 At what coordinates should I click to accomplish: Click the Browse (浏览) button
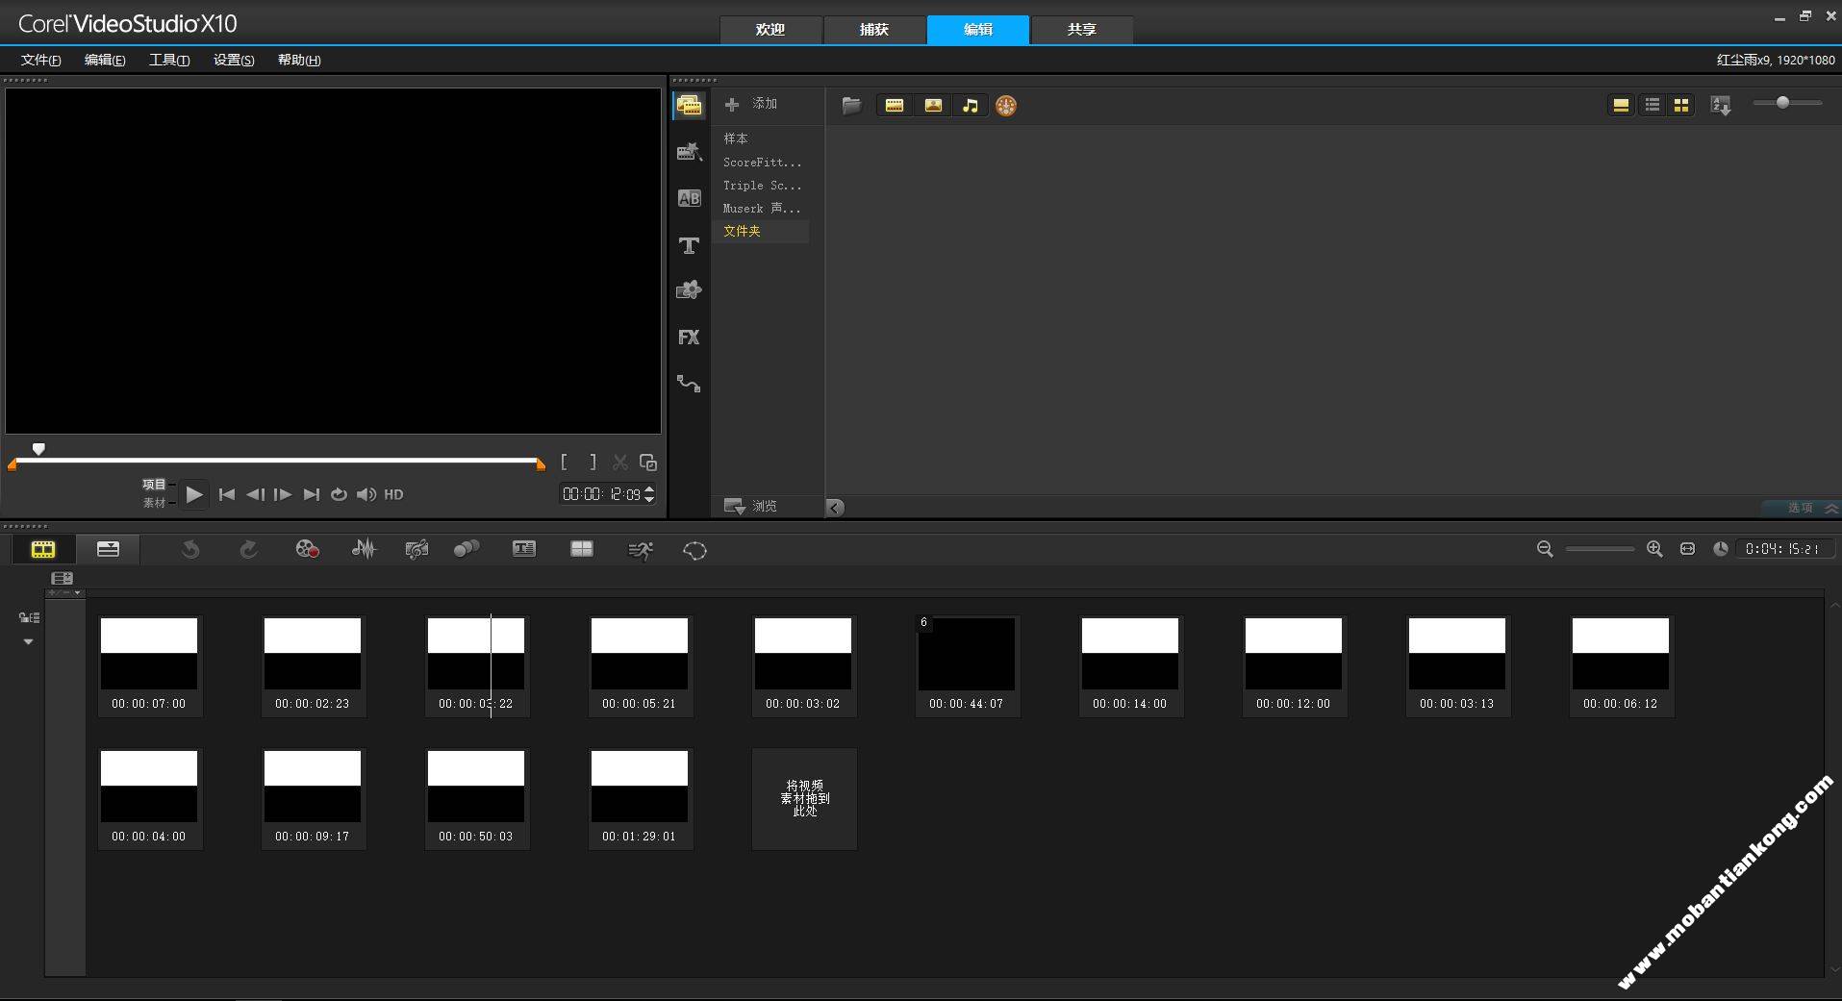751,506
